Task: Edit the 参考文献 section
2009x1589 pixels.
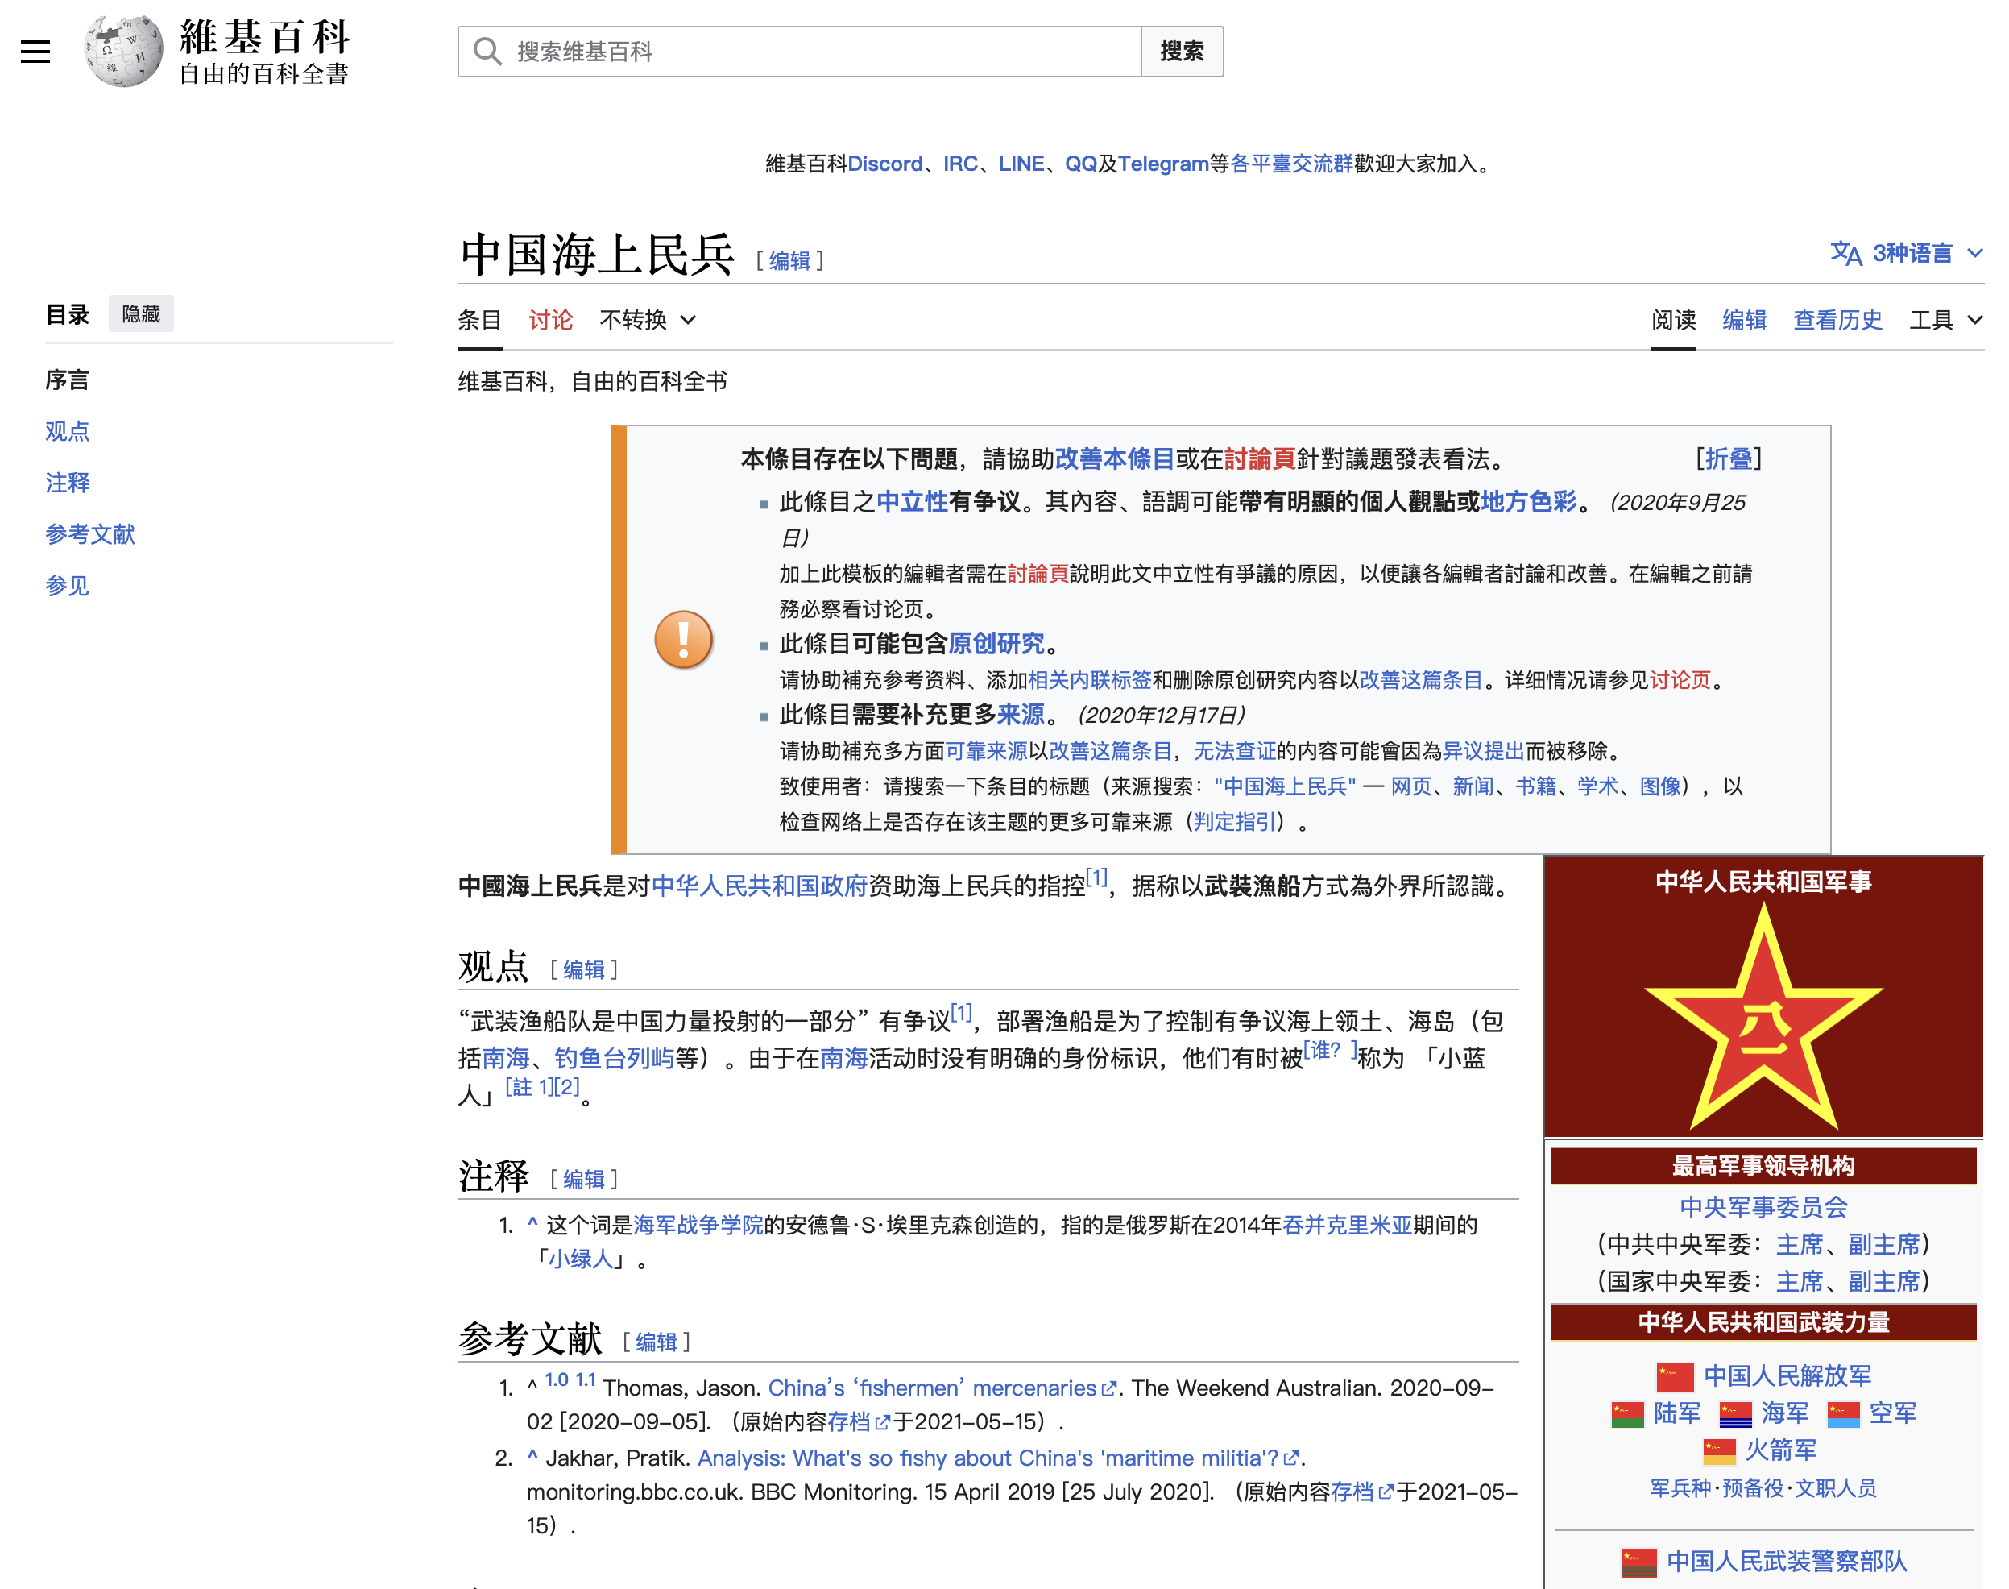Action: [x=657, y=1342]
